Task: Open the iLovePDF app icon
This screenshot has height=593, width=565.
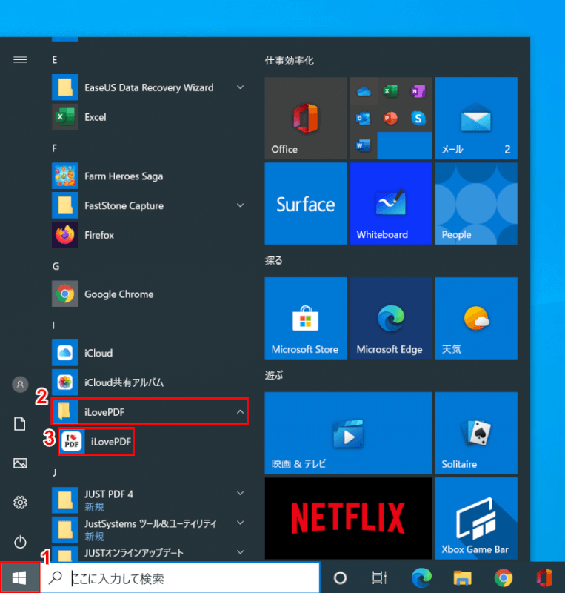Action: click(73, 442)
